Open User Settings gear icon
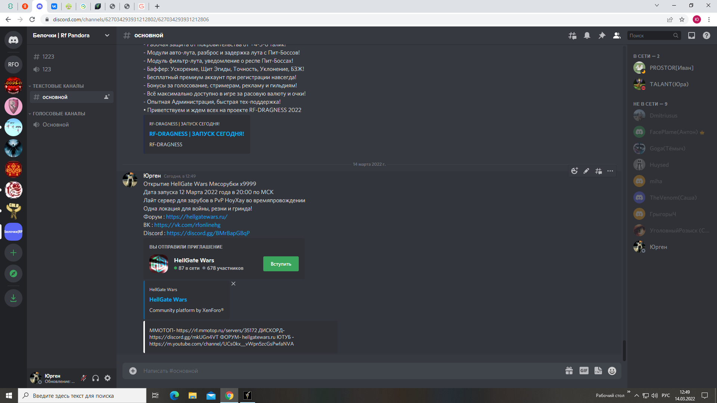This screenshot has width=717, height=403. (x=108, y=378)
